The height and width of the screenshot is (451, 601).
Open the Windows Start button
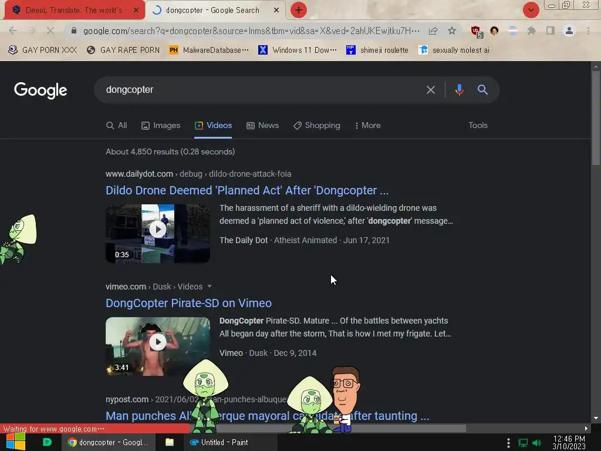click(16, 442)
